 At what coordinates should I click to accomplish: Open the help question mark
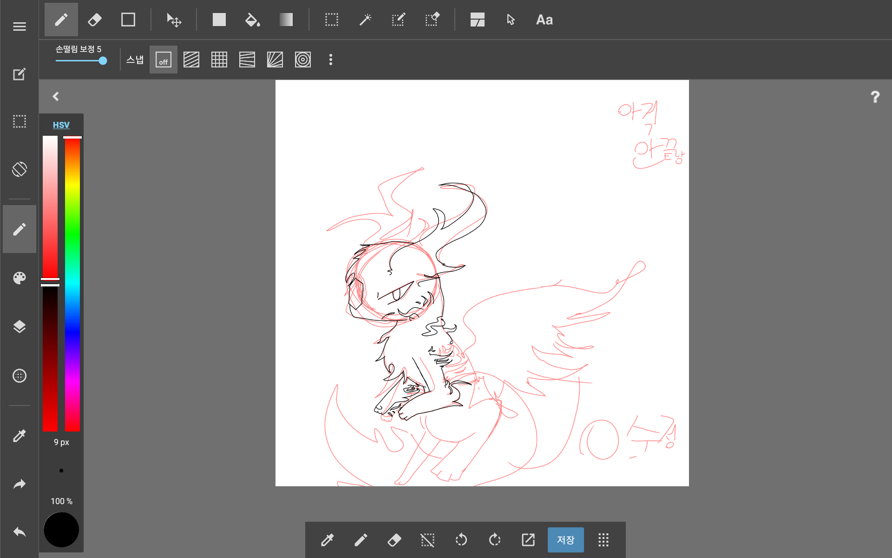point(875,97)
